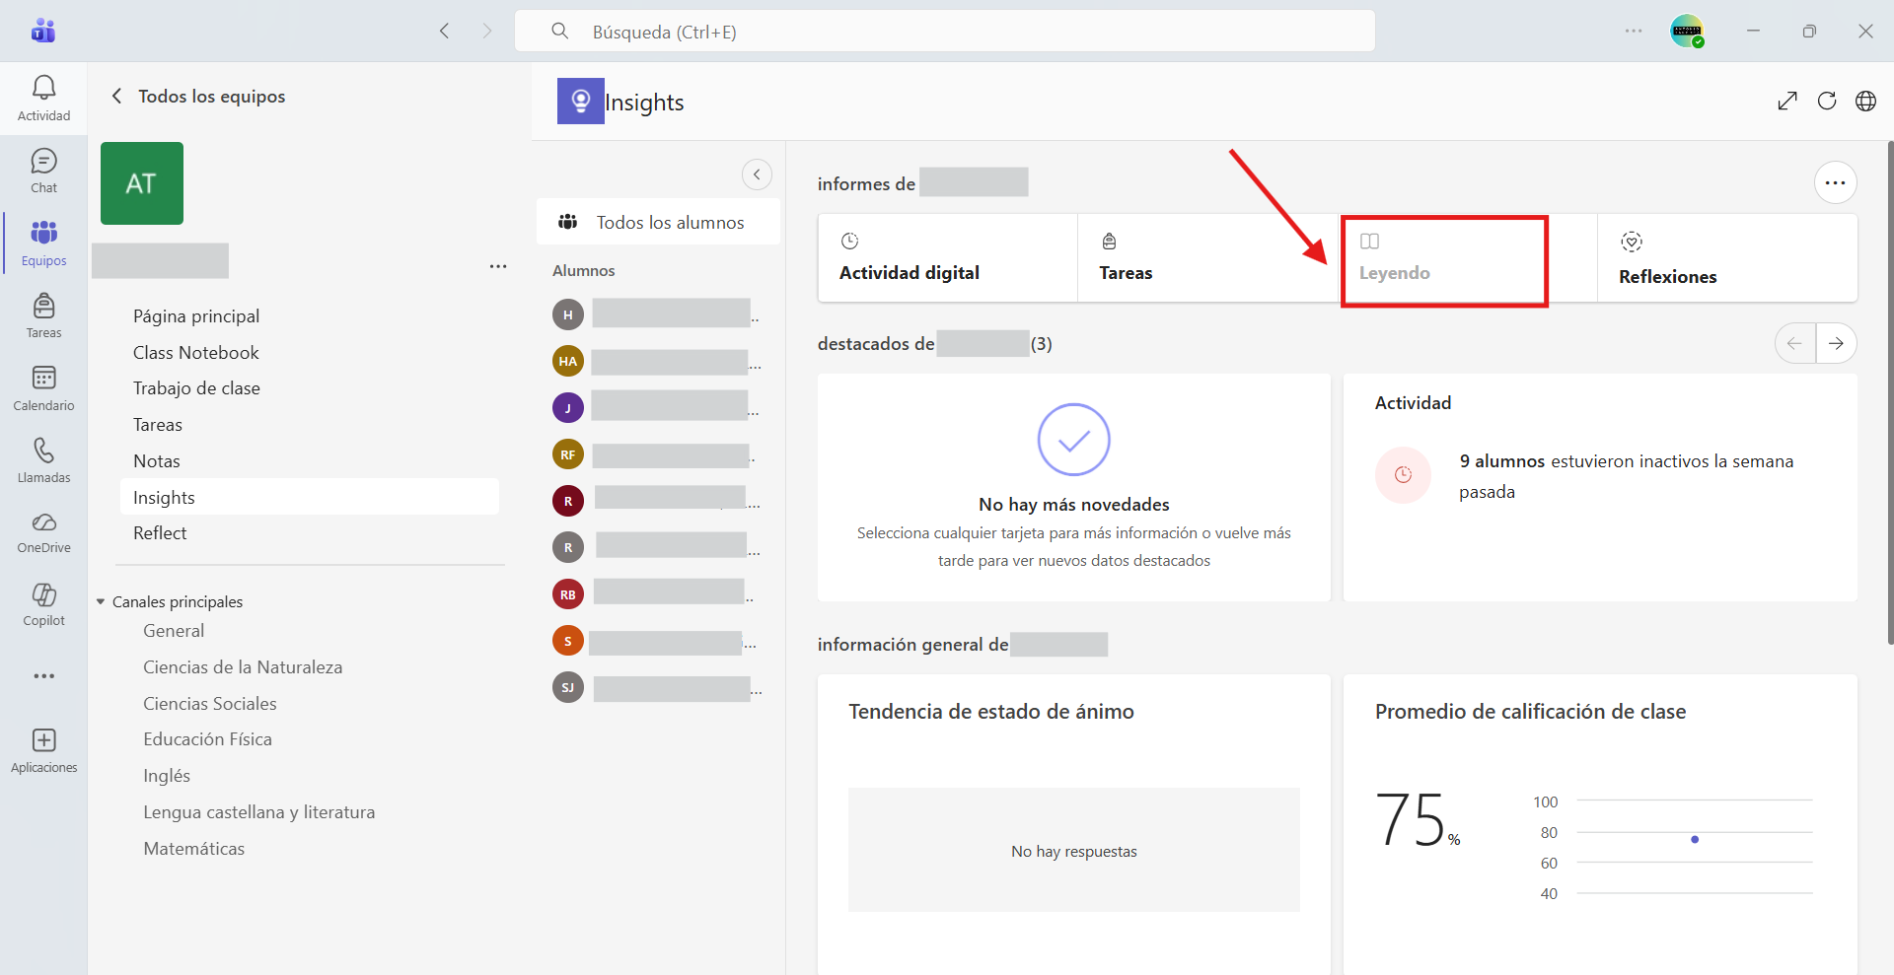Open Actividad digital report
The image size is (1894, 975).
(x=947, y=258)
